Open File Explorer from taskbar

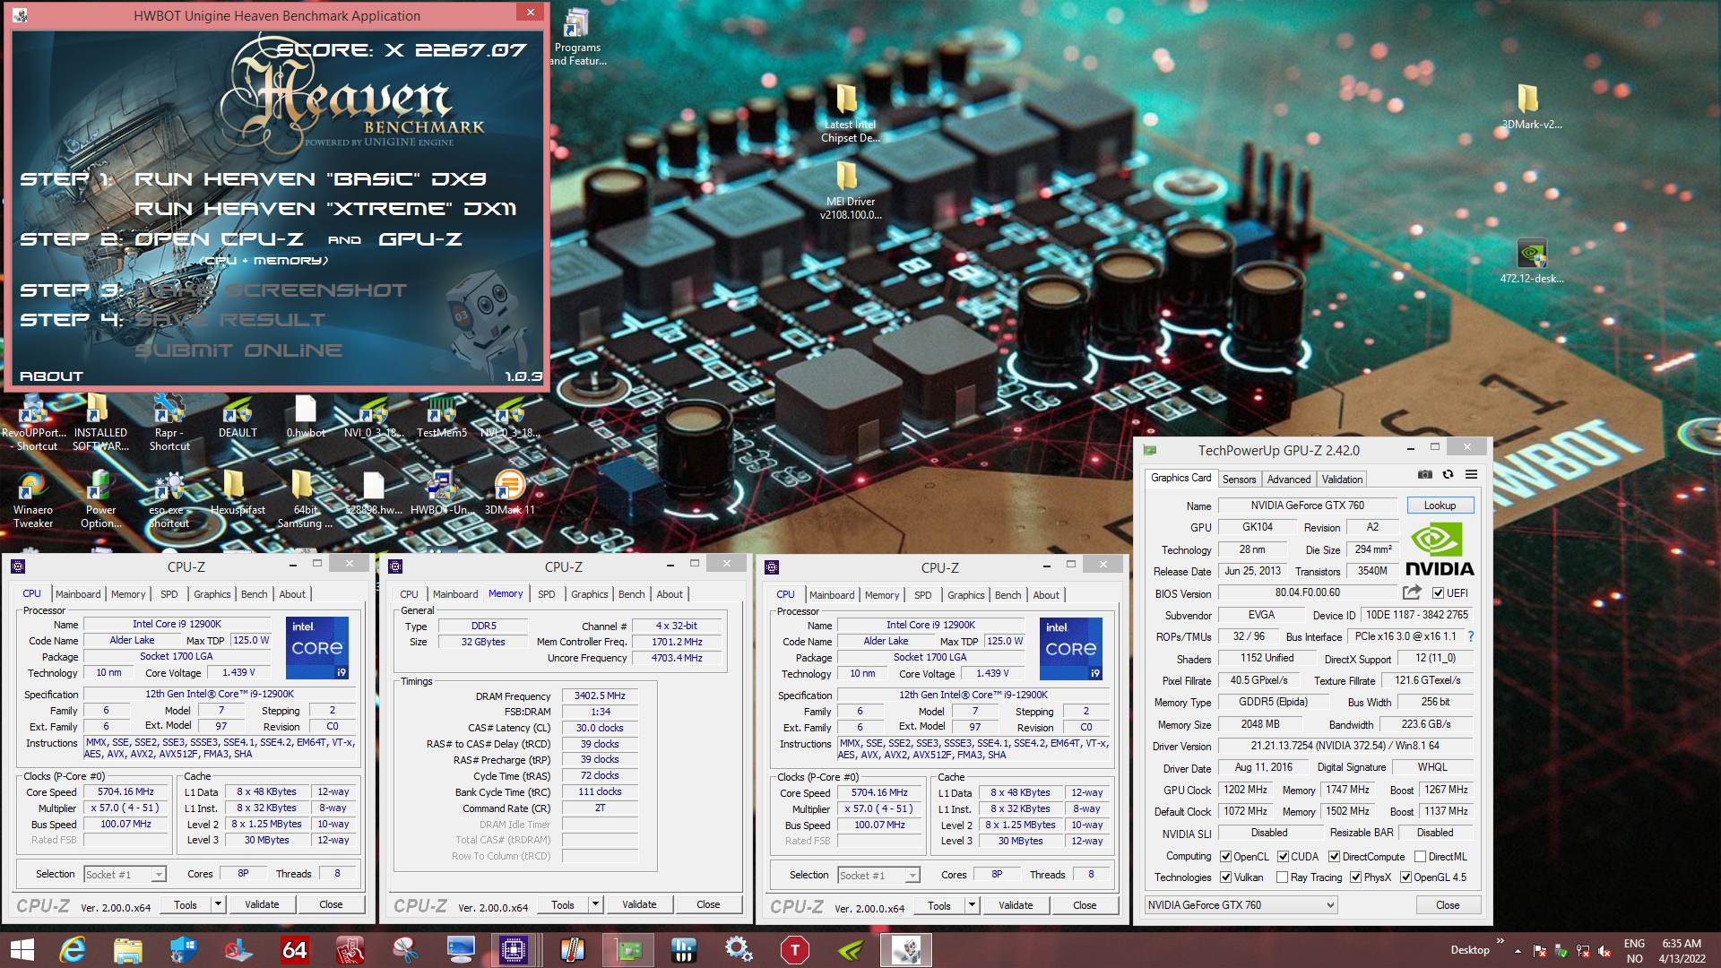tap(128, 949)
